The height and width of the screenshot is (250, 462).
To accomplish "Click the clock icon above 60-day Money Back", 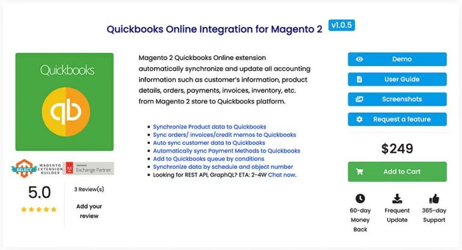I will [x=360, y=198].
